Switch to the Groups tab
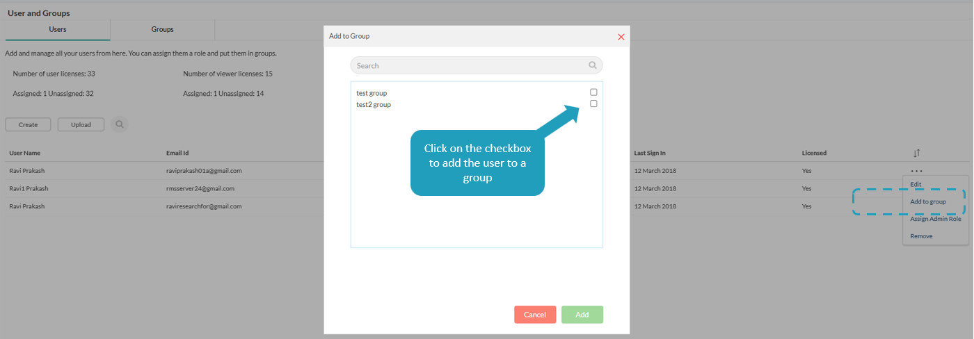Screen dimensions: 974x339 [162, 30]
